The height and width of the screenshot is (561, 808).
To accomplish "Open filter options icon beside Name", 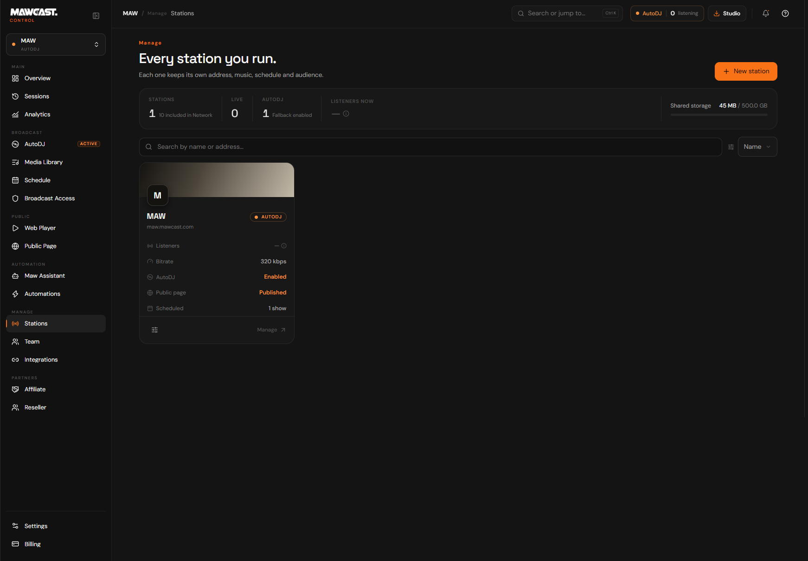I will pos(731,147).
